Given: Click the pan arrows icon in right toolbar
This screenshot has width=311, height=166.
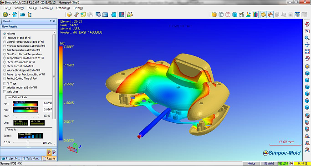Looking at the screenshot, I should coord(307,45).
